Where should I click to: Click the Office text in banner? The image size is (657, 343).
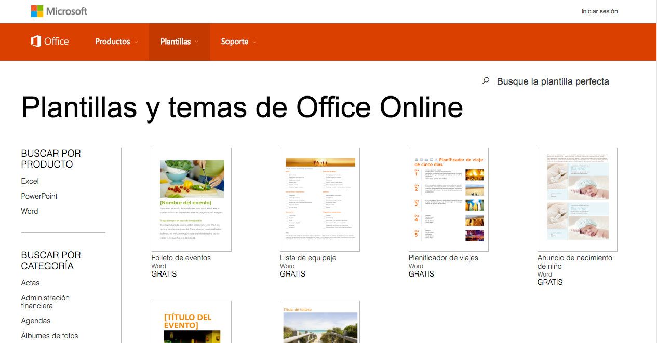click(57, 42)
